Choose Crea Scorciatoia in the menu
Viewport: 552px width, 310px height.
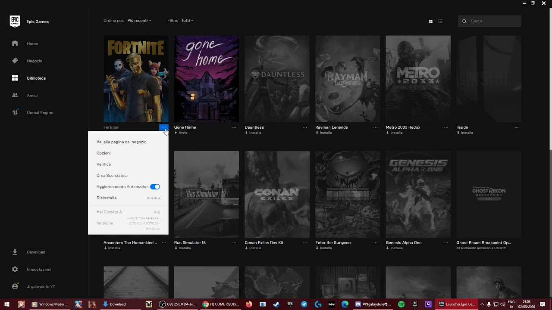pyautogui.click(x=112, y=175)
